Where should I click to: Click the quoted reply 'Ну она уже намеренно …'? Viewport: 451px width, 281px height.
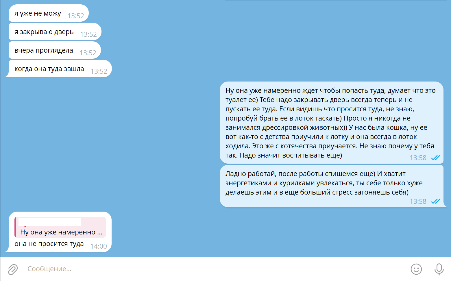(x=60, y=227)
